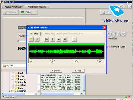Click the waveform at the 0:50.0 mark
Image resolution: width=133 pixels, height=100 pixels.
pos(53,52)
